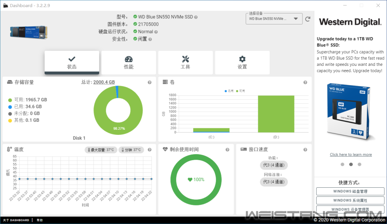Screen dimensions: 387x224
Task: Click the 性能 gauge icon
Action: 129,59
